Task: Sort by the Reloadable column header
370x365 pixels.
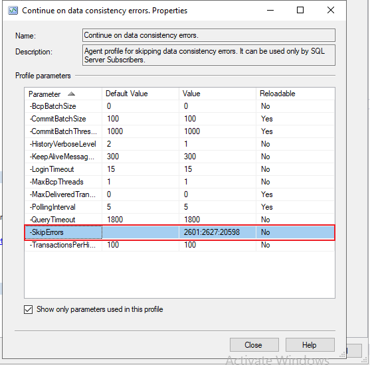Action: tap(295, 94)
